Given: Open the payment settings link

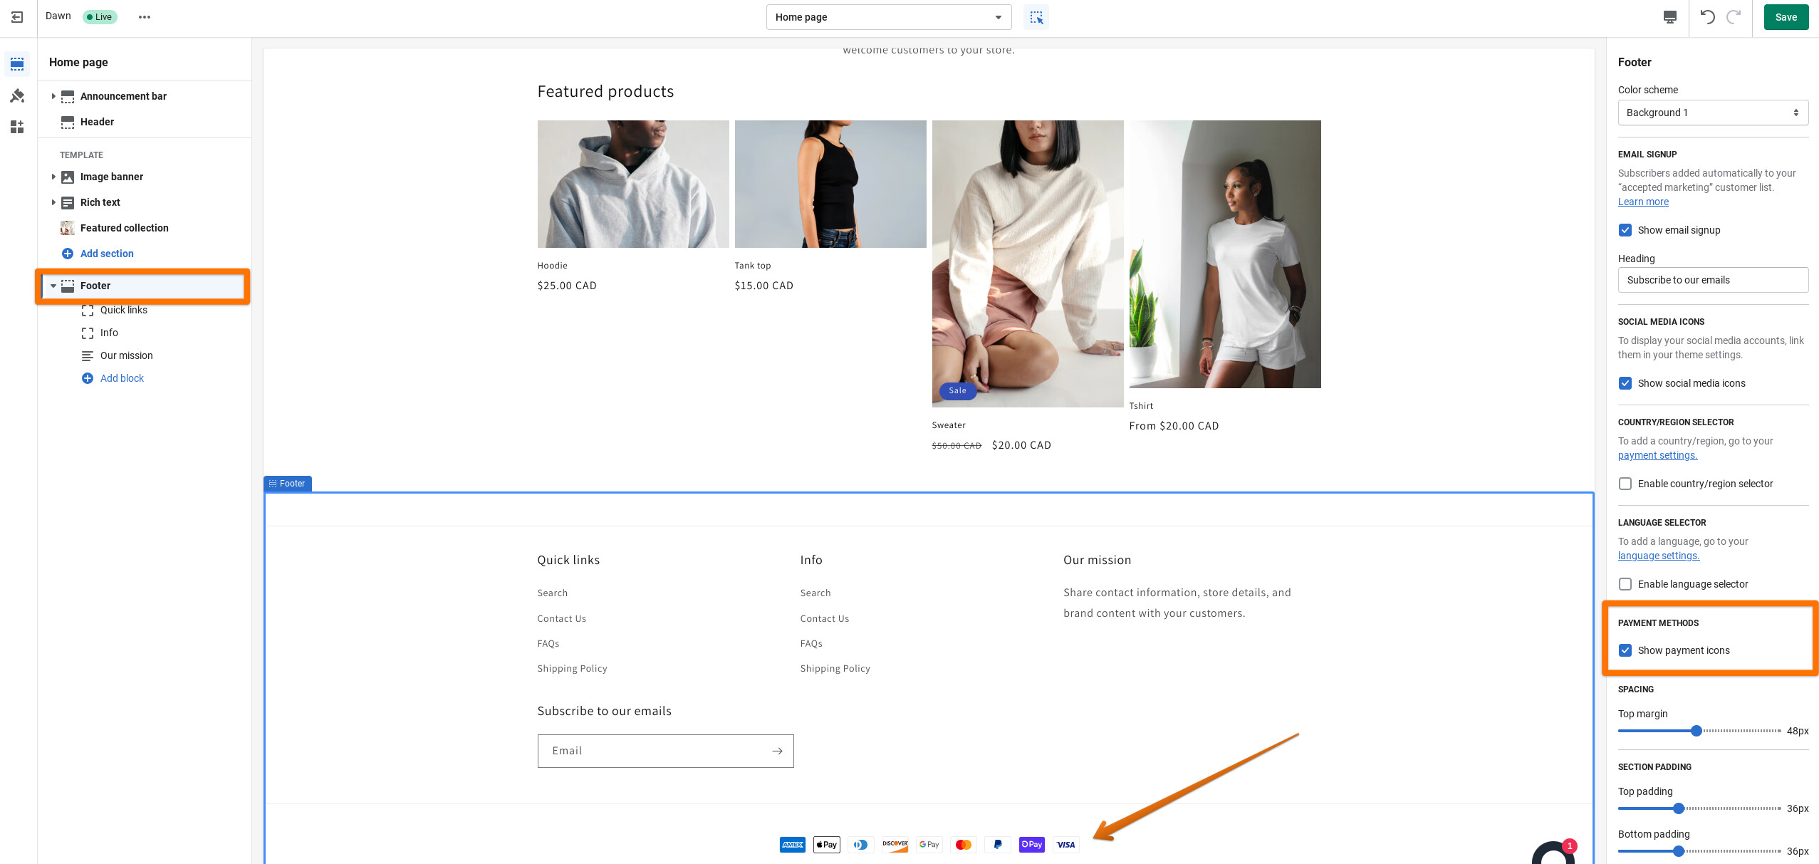Looking at the screenshot, I should tap(1657, 455).
